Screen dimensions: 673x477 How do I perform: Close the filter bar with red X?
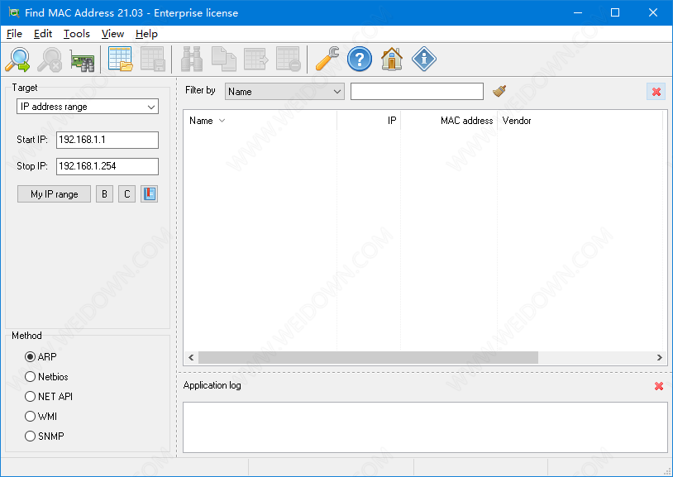pyautogui.click(x=656, y=92)
